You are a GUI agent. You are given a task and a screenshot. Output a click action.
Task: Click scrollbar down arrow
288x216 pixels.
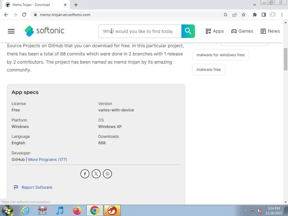(x=285, y=202)
